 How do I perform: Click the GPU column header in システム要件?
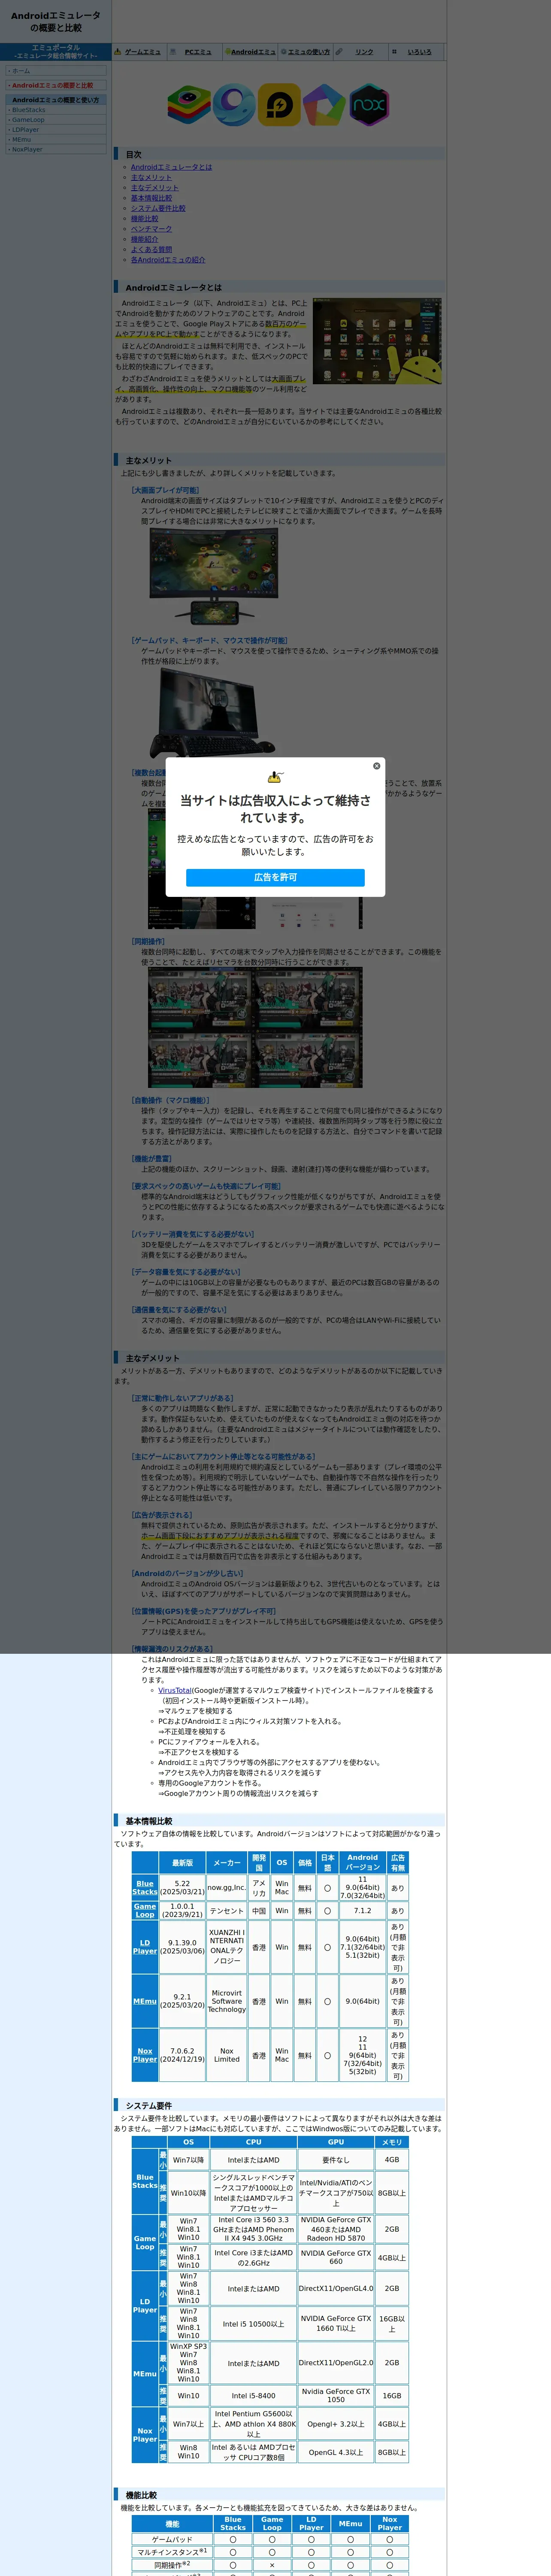click(336, 2142)
